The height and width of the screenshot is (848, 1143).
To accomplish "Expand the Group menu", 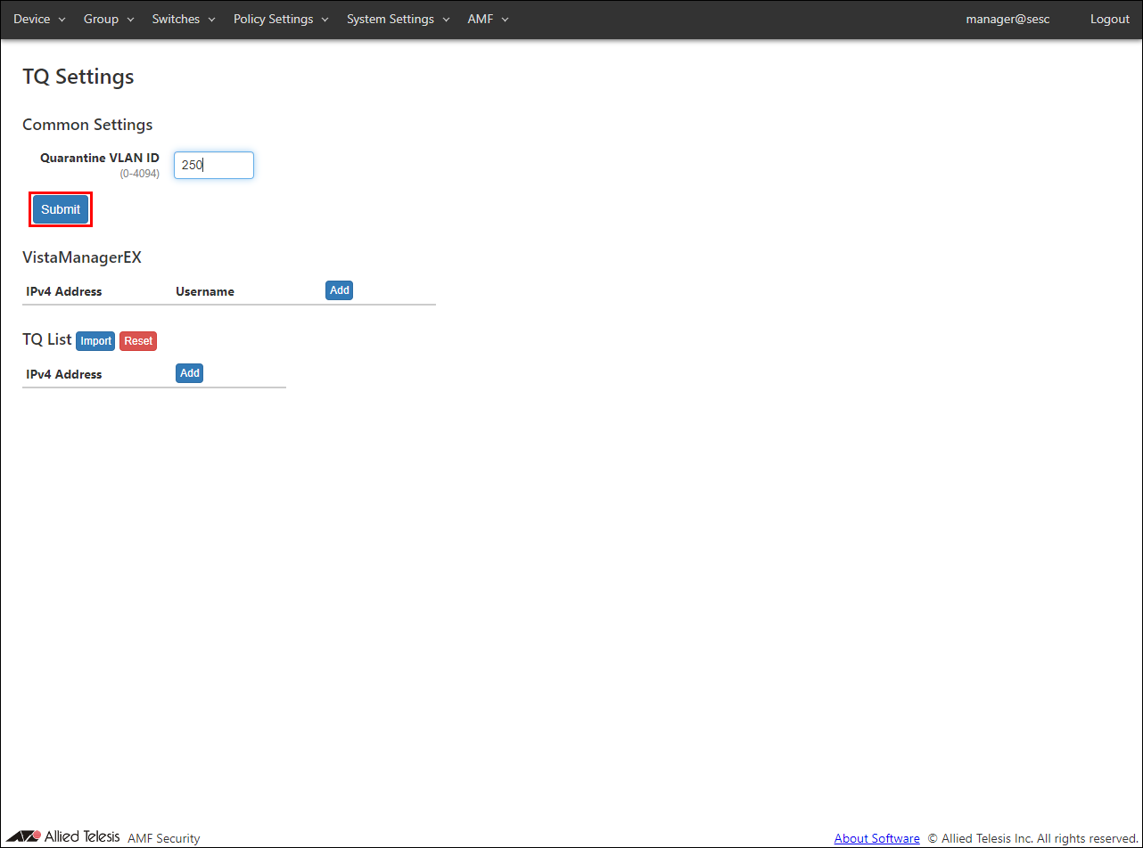I will pyautogui.click(x=109, y=19).
